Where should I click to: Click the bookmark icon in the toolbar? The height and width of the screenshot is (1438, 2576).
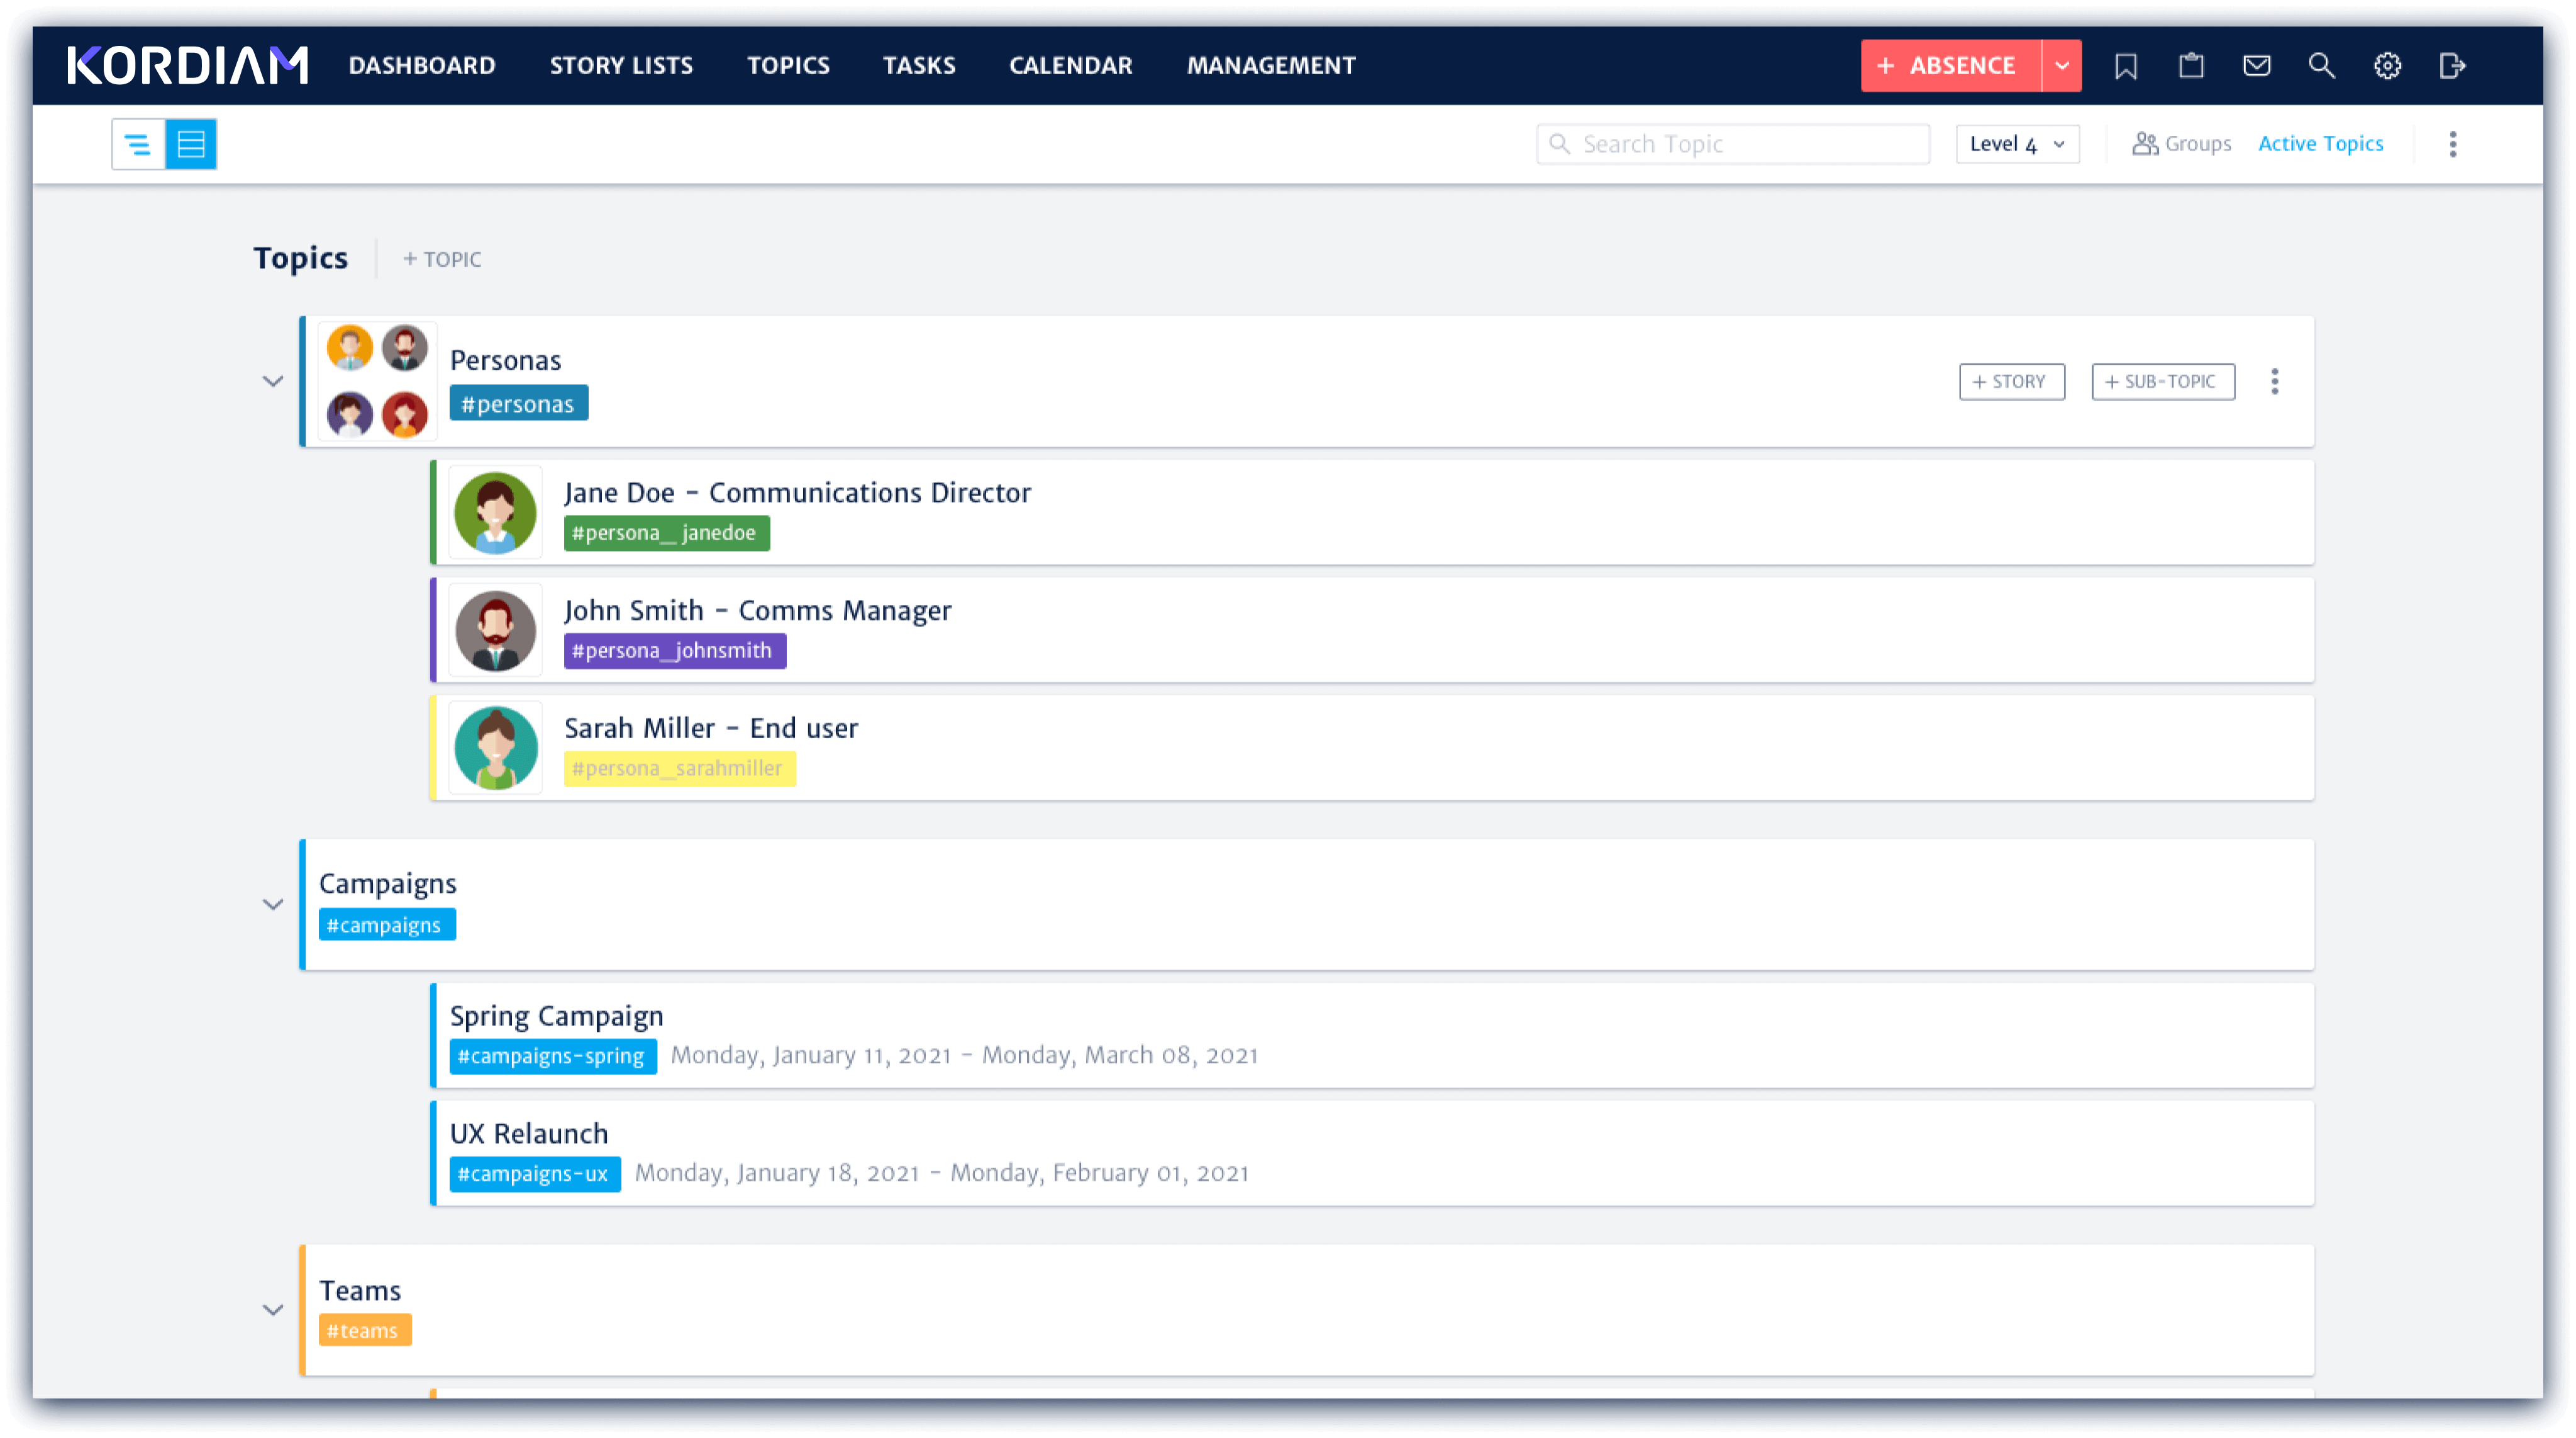pos(2125,65)
